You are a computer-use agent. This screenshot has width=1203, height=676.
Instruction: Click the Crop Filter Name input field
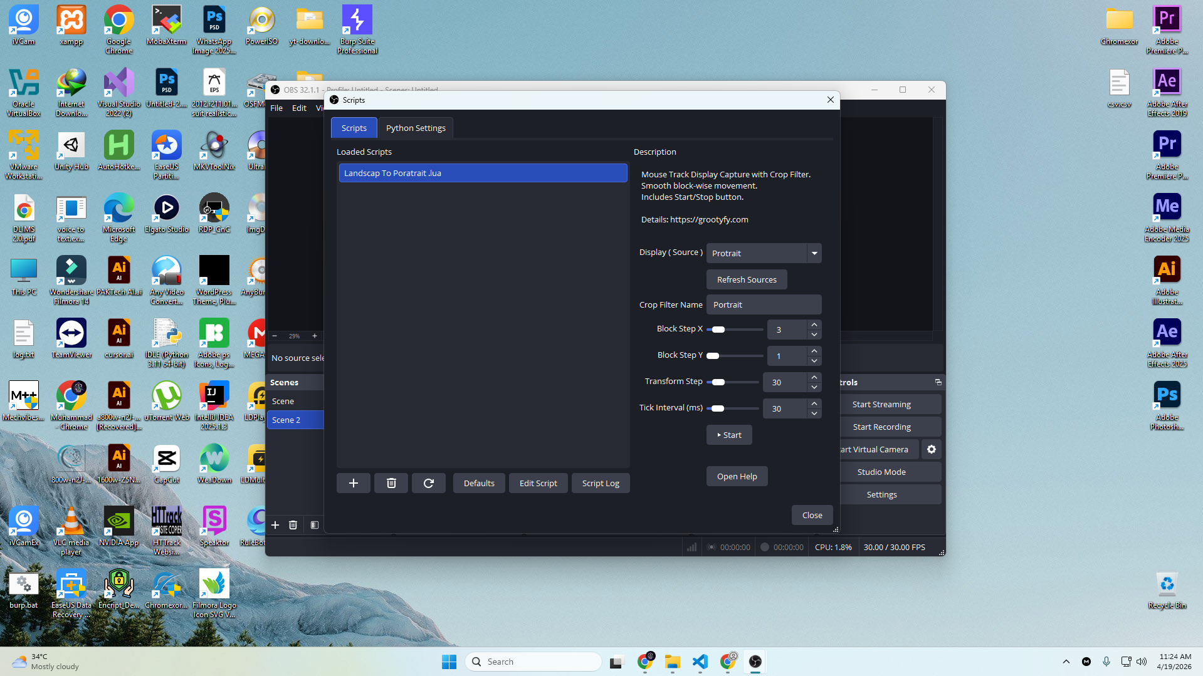coord(764,304)
